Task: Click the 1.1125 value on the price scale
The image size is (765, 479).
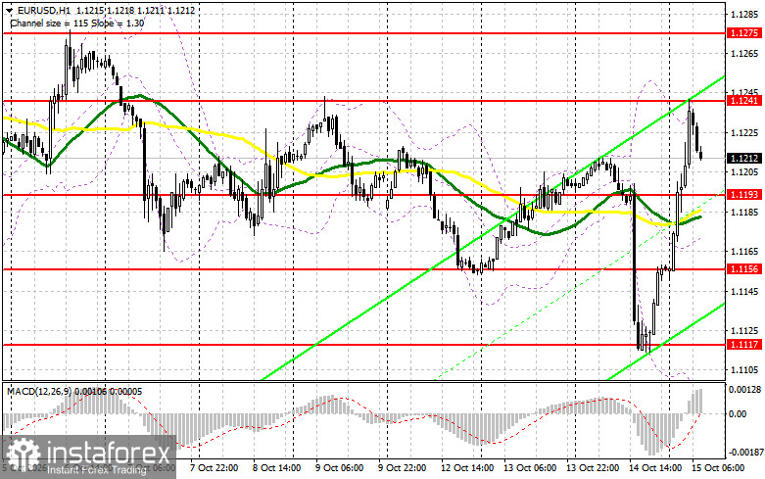Action: click(744, 331)
